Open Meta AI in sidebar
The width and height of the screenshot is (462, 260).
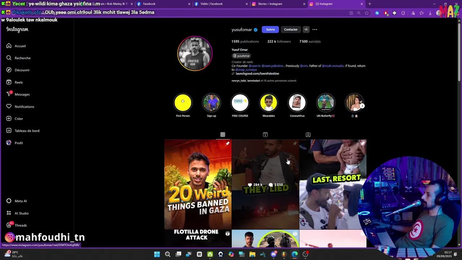[17, 201]
